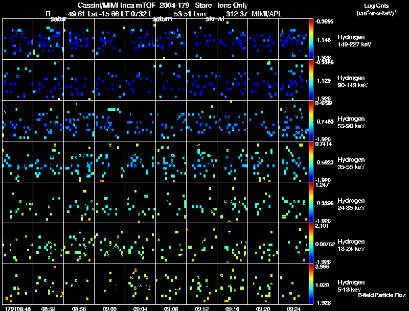
Task: Open the 35-55 keV image panel at 09:12
Action: click(x=201, y=162)
